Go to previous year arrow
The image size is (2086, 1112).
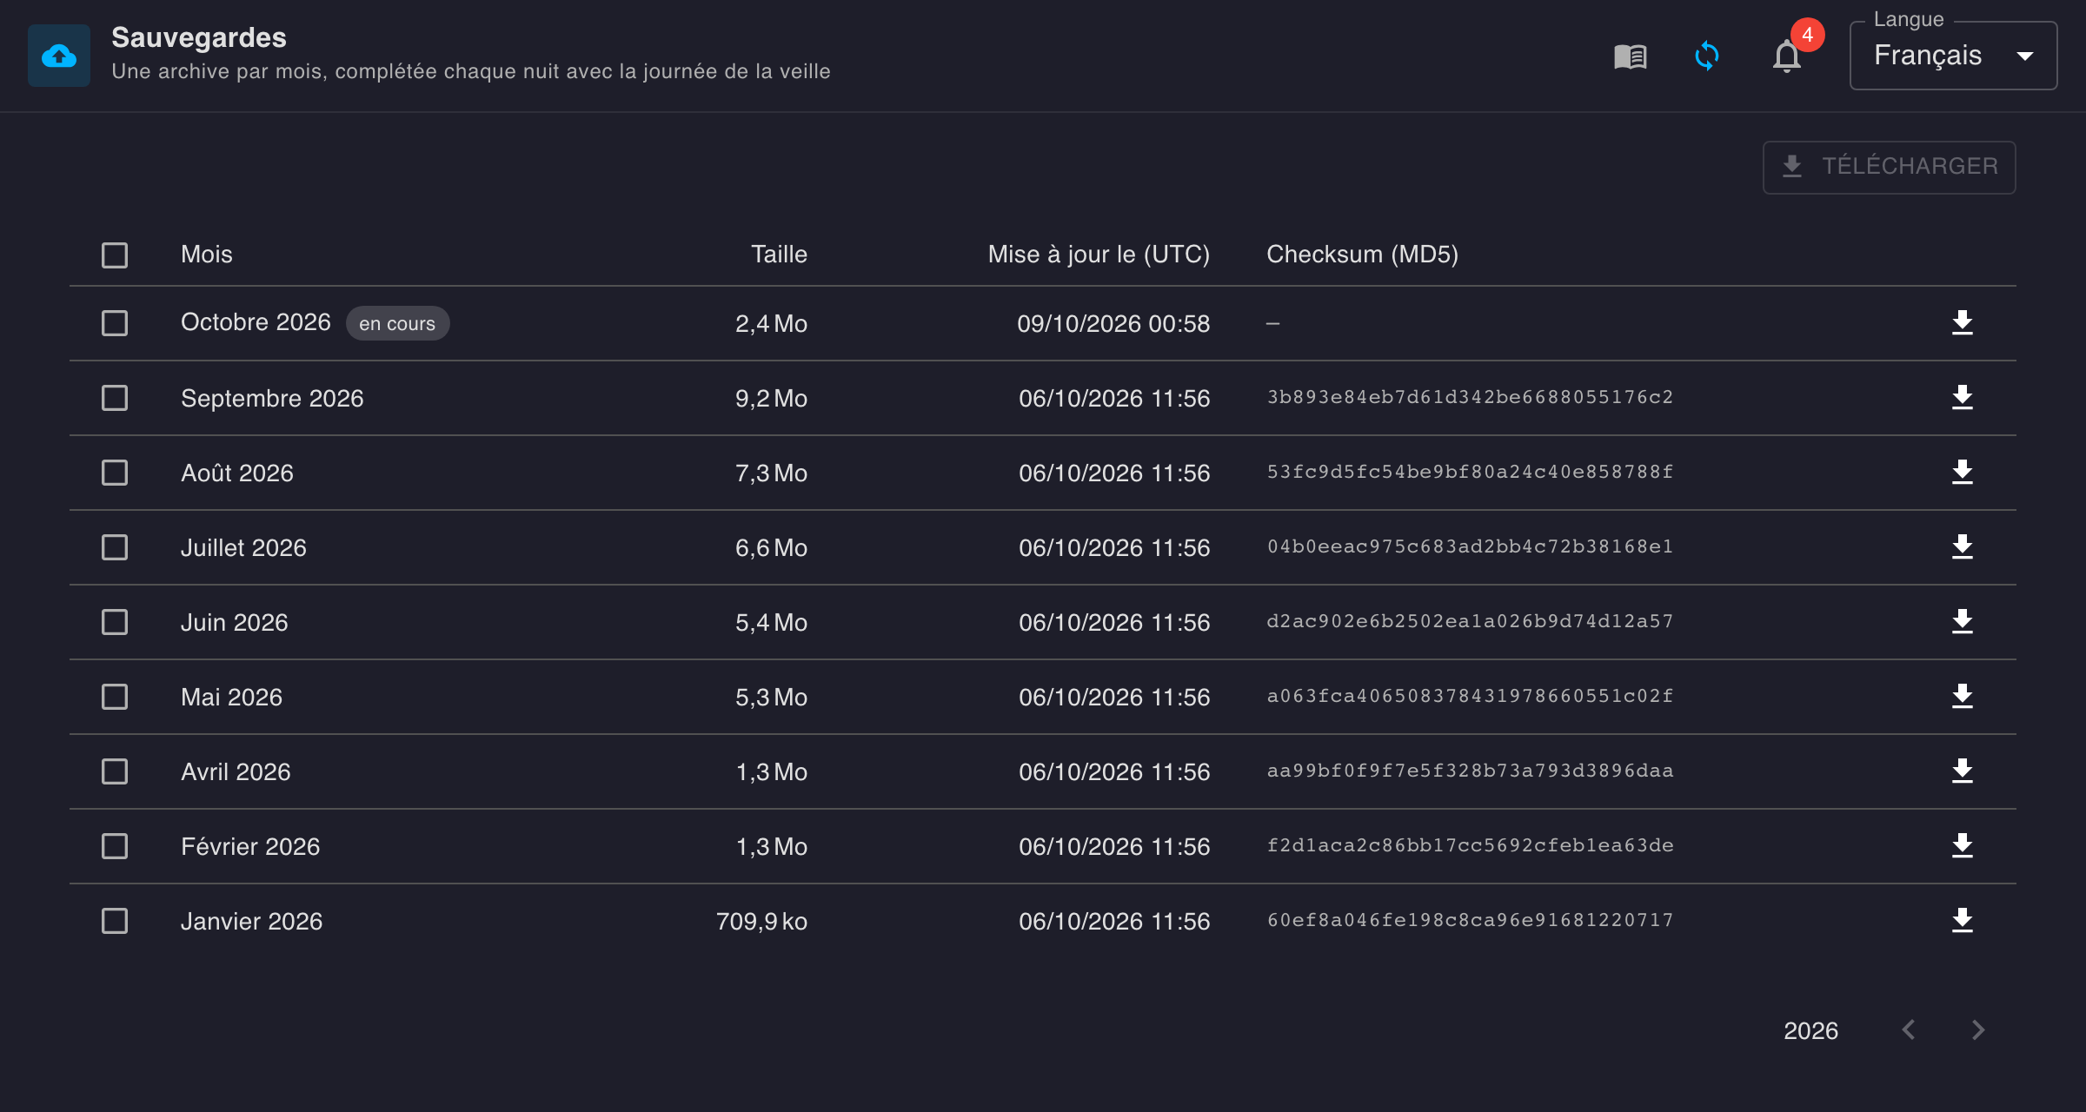pos(1909,1030)
